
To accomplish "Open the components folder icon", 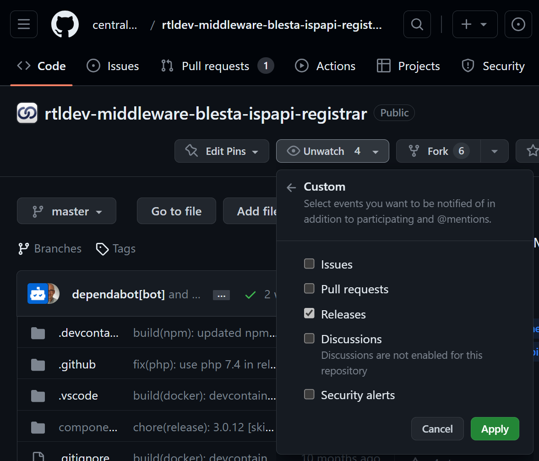I will 38,428.
